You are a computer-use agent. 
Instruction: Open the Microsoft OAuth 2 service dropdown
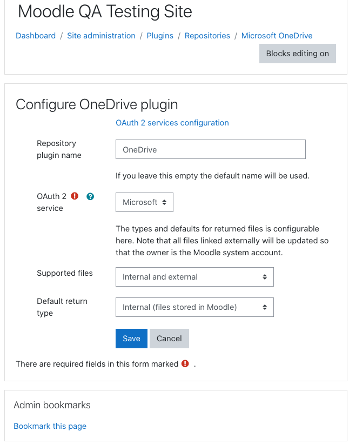coord(144,202)
